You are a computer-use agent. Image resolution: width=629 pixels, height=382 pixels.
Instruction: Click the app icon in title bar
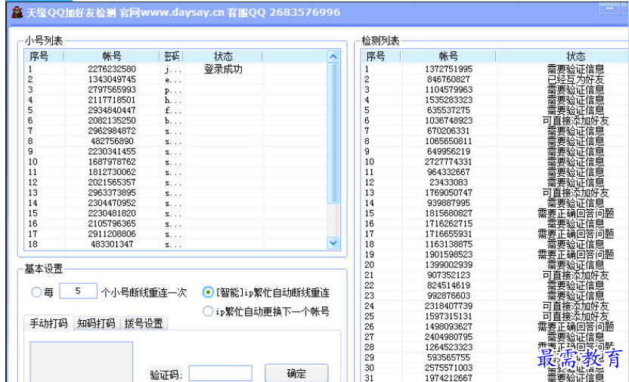(x=17, y=12)
